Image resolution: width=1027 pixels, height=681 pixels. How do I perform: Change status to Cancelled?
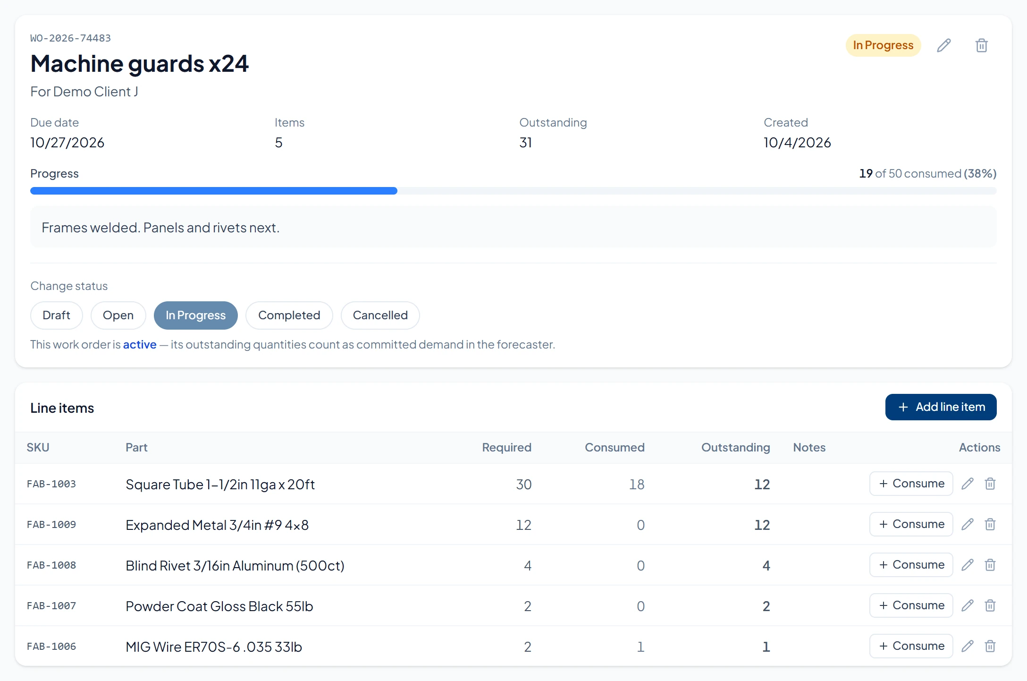coord(380,315)
